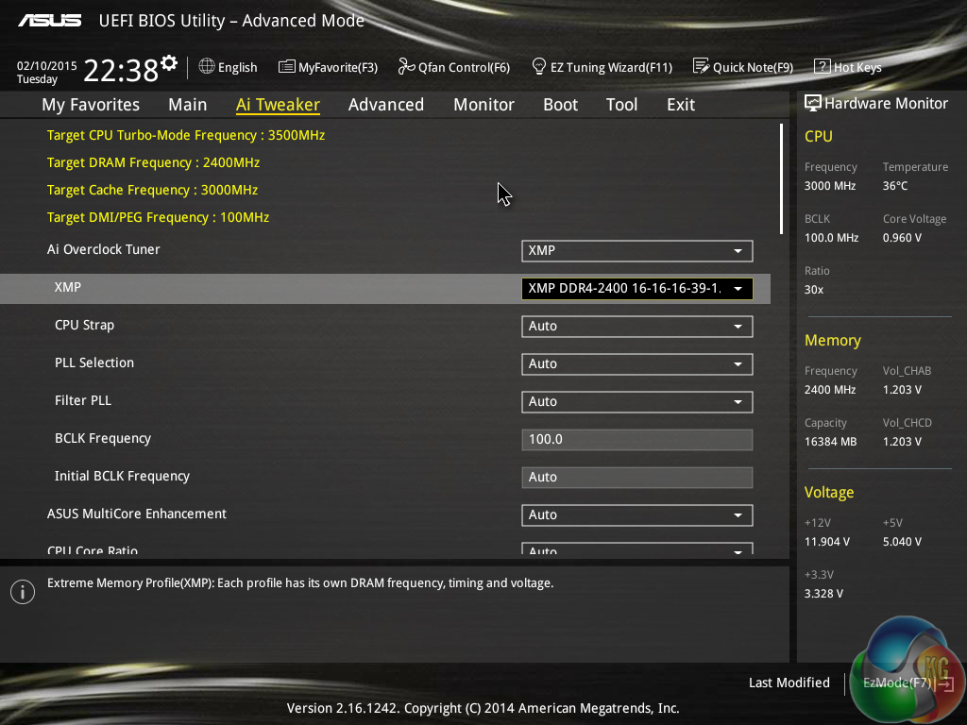Click the Hot Keys question mark icon
Image resolution: width=967 pixels, height=725 pixels.
[x=823, y=67]
